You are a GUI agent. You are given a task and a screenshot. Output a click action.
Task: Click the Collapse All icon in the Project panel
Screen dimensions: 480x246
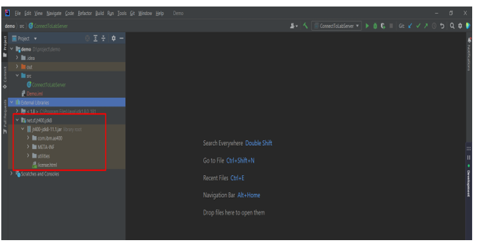point(104,38)
